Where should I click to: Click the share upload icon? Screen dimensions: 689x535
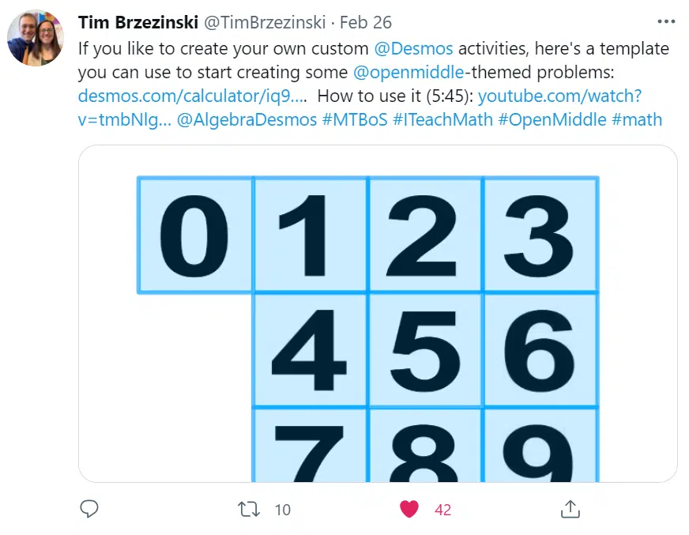(x=570, y=509)
